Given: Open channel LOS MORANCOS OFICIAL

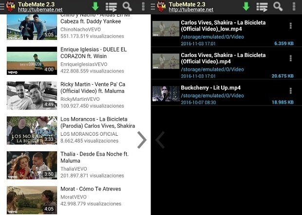Looking at the screenshot, I should click(x=89, y=134).
